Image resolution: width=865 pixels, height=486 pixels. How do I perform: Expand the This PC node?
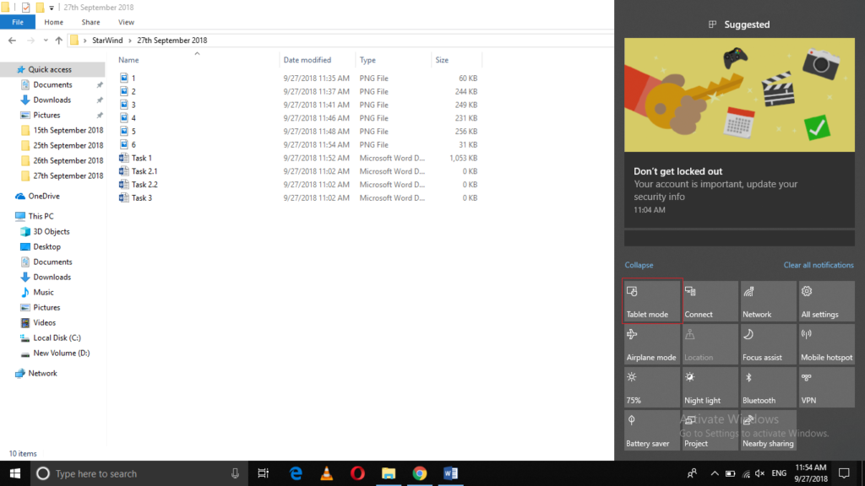(8, 217)
